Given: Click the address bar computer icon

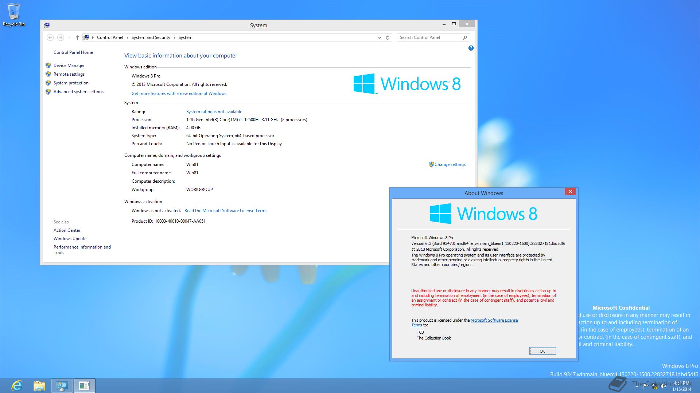Looking at the screenshot, I should 86,37.
